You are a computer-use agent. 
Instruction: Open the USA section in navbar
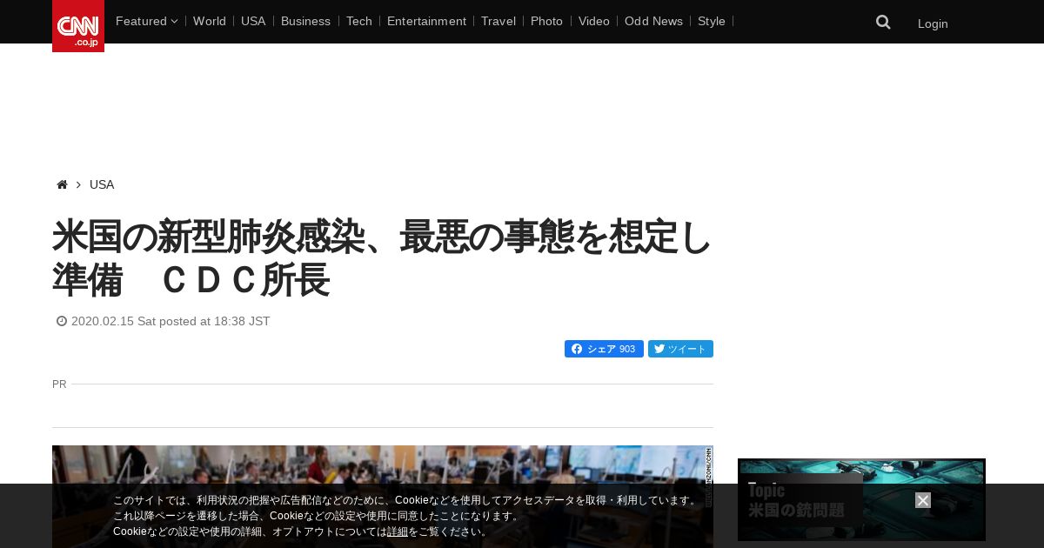pyautogui.click(x=253, y=21)
